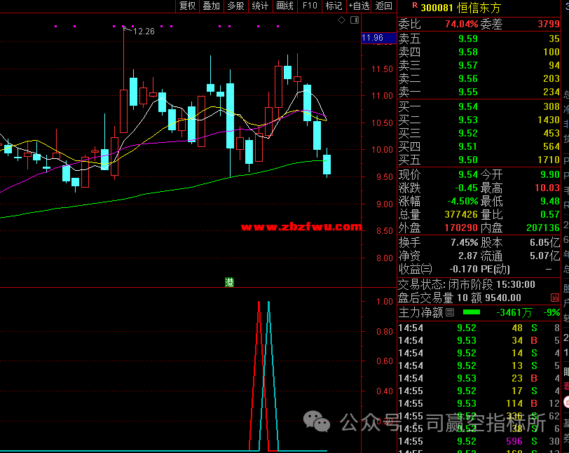This screenshot has width=569, height=453.
Task: Click the 涨幅 -4.50% value
Action: (x=462, y=201)
